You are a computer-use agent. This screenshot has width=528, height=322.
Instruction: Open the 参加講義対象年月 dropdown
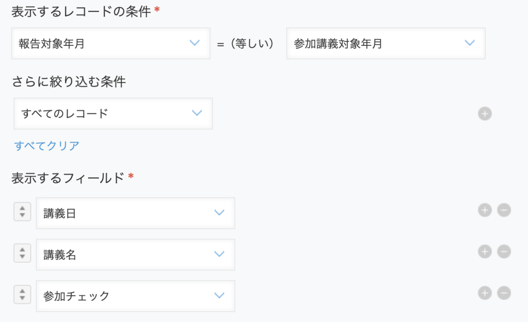[x=385, y=44]
